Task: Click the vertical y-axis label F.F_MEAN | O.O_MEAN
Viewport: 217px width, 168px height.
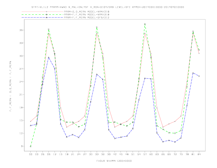Action: click(x=10, y=86)
